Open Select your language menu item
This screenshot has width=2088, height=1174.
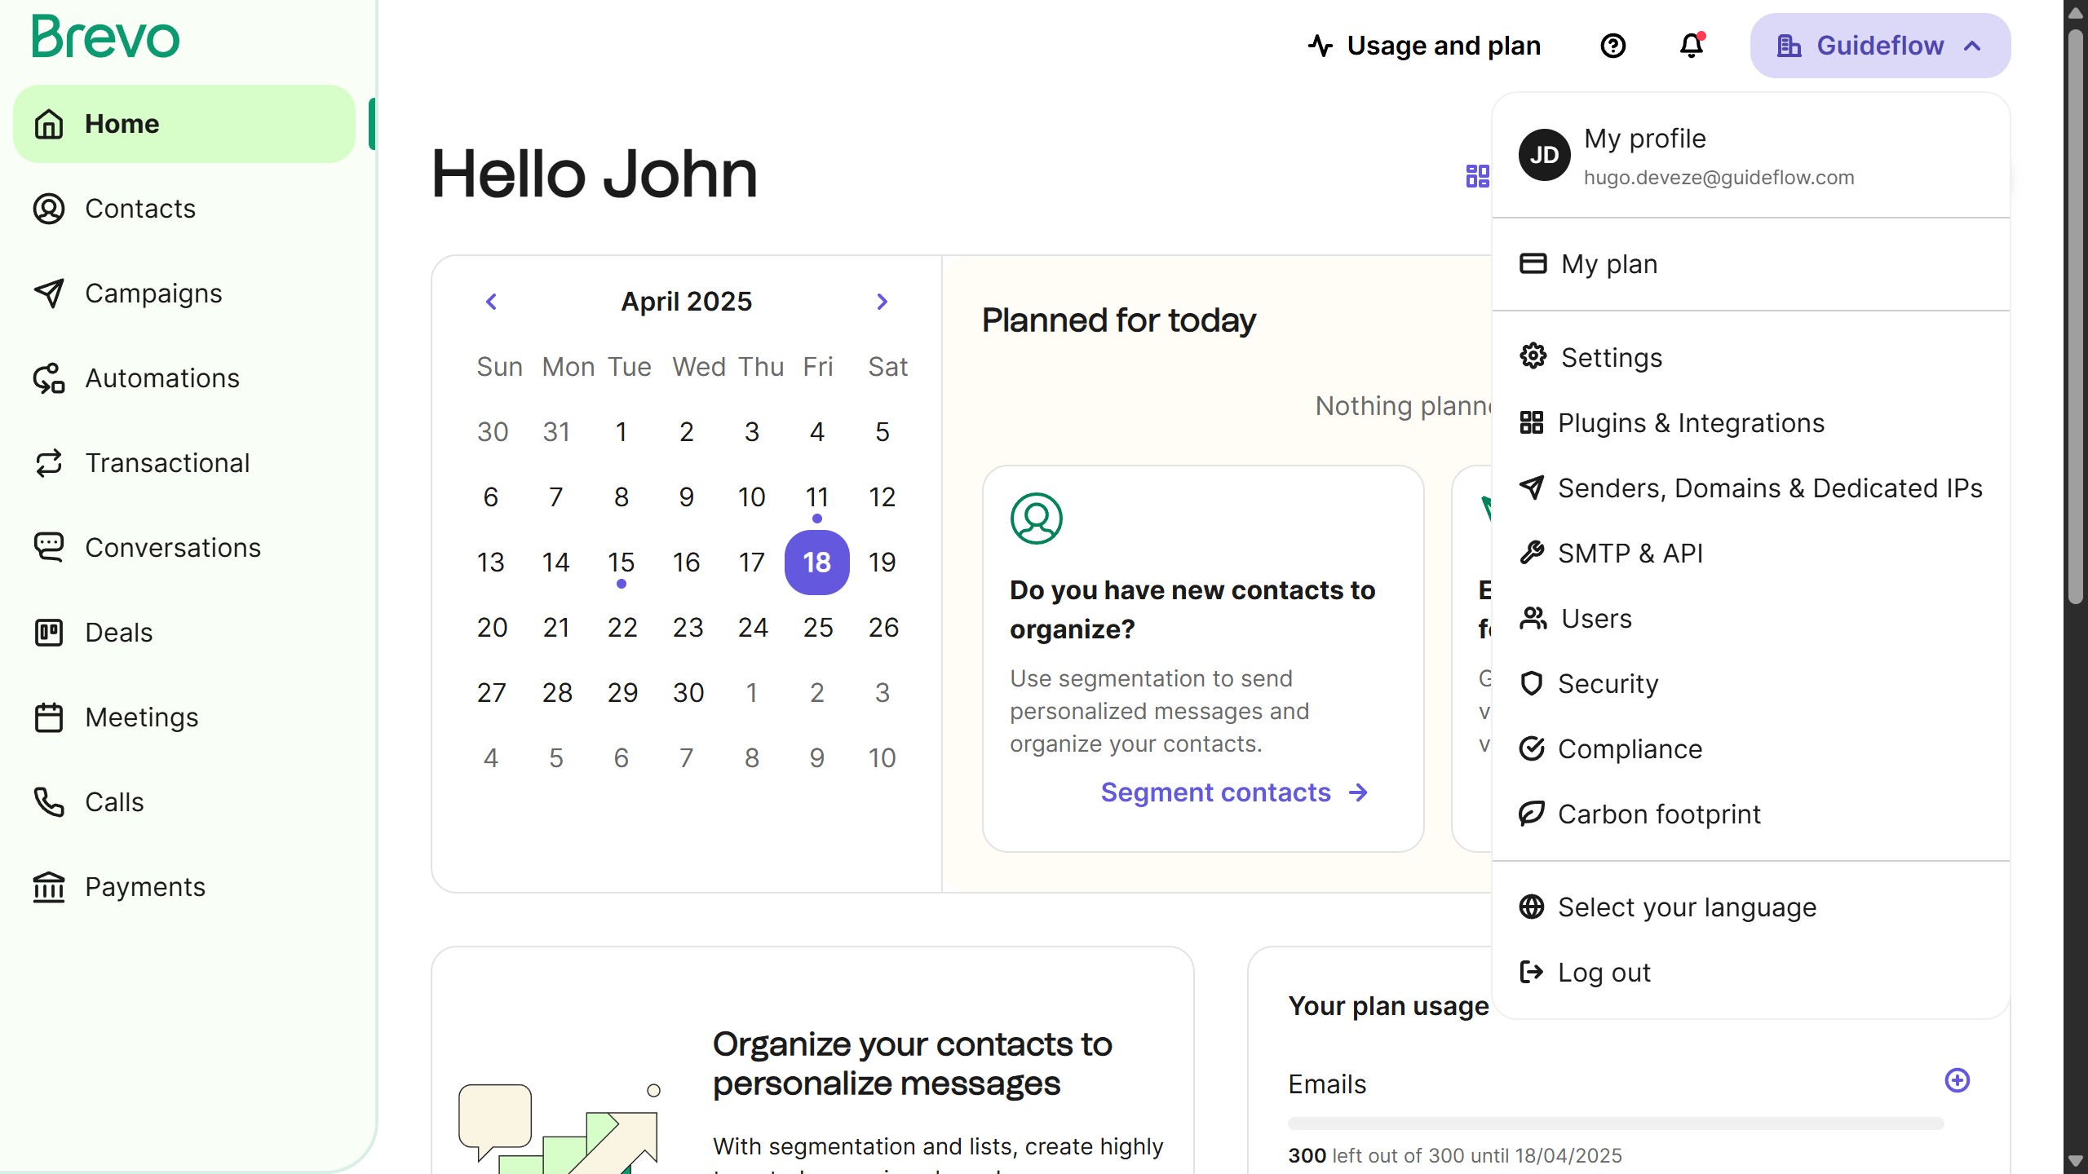tap(1686, 907)
